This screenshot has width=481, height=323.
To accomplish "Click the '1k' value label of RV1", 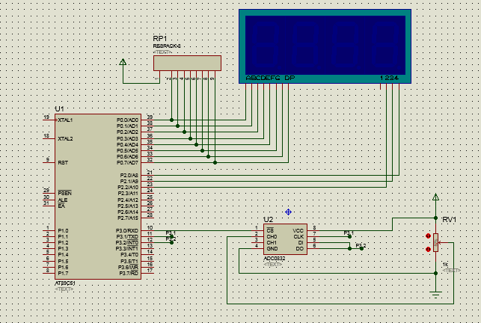I will point(445,265).
